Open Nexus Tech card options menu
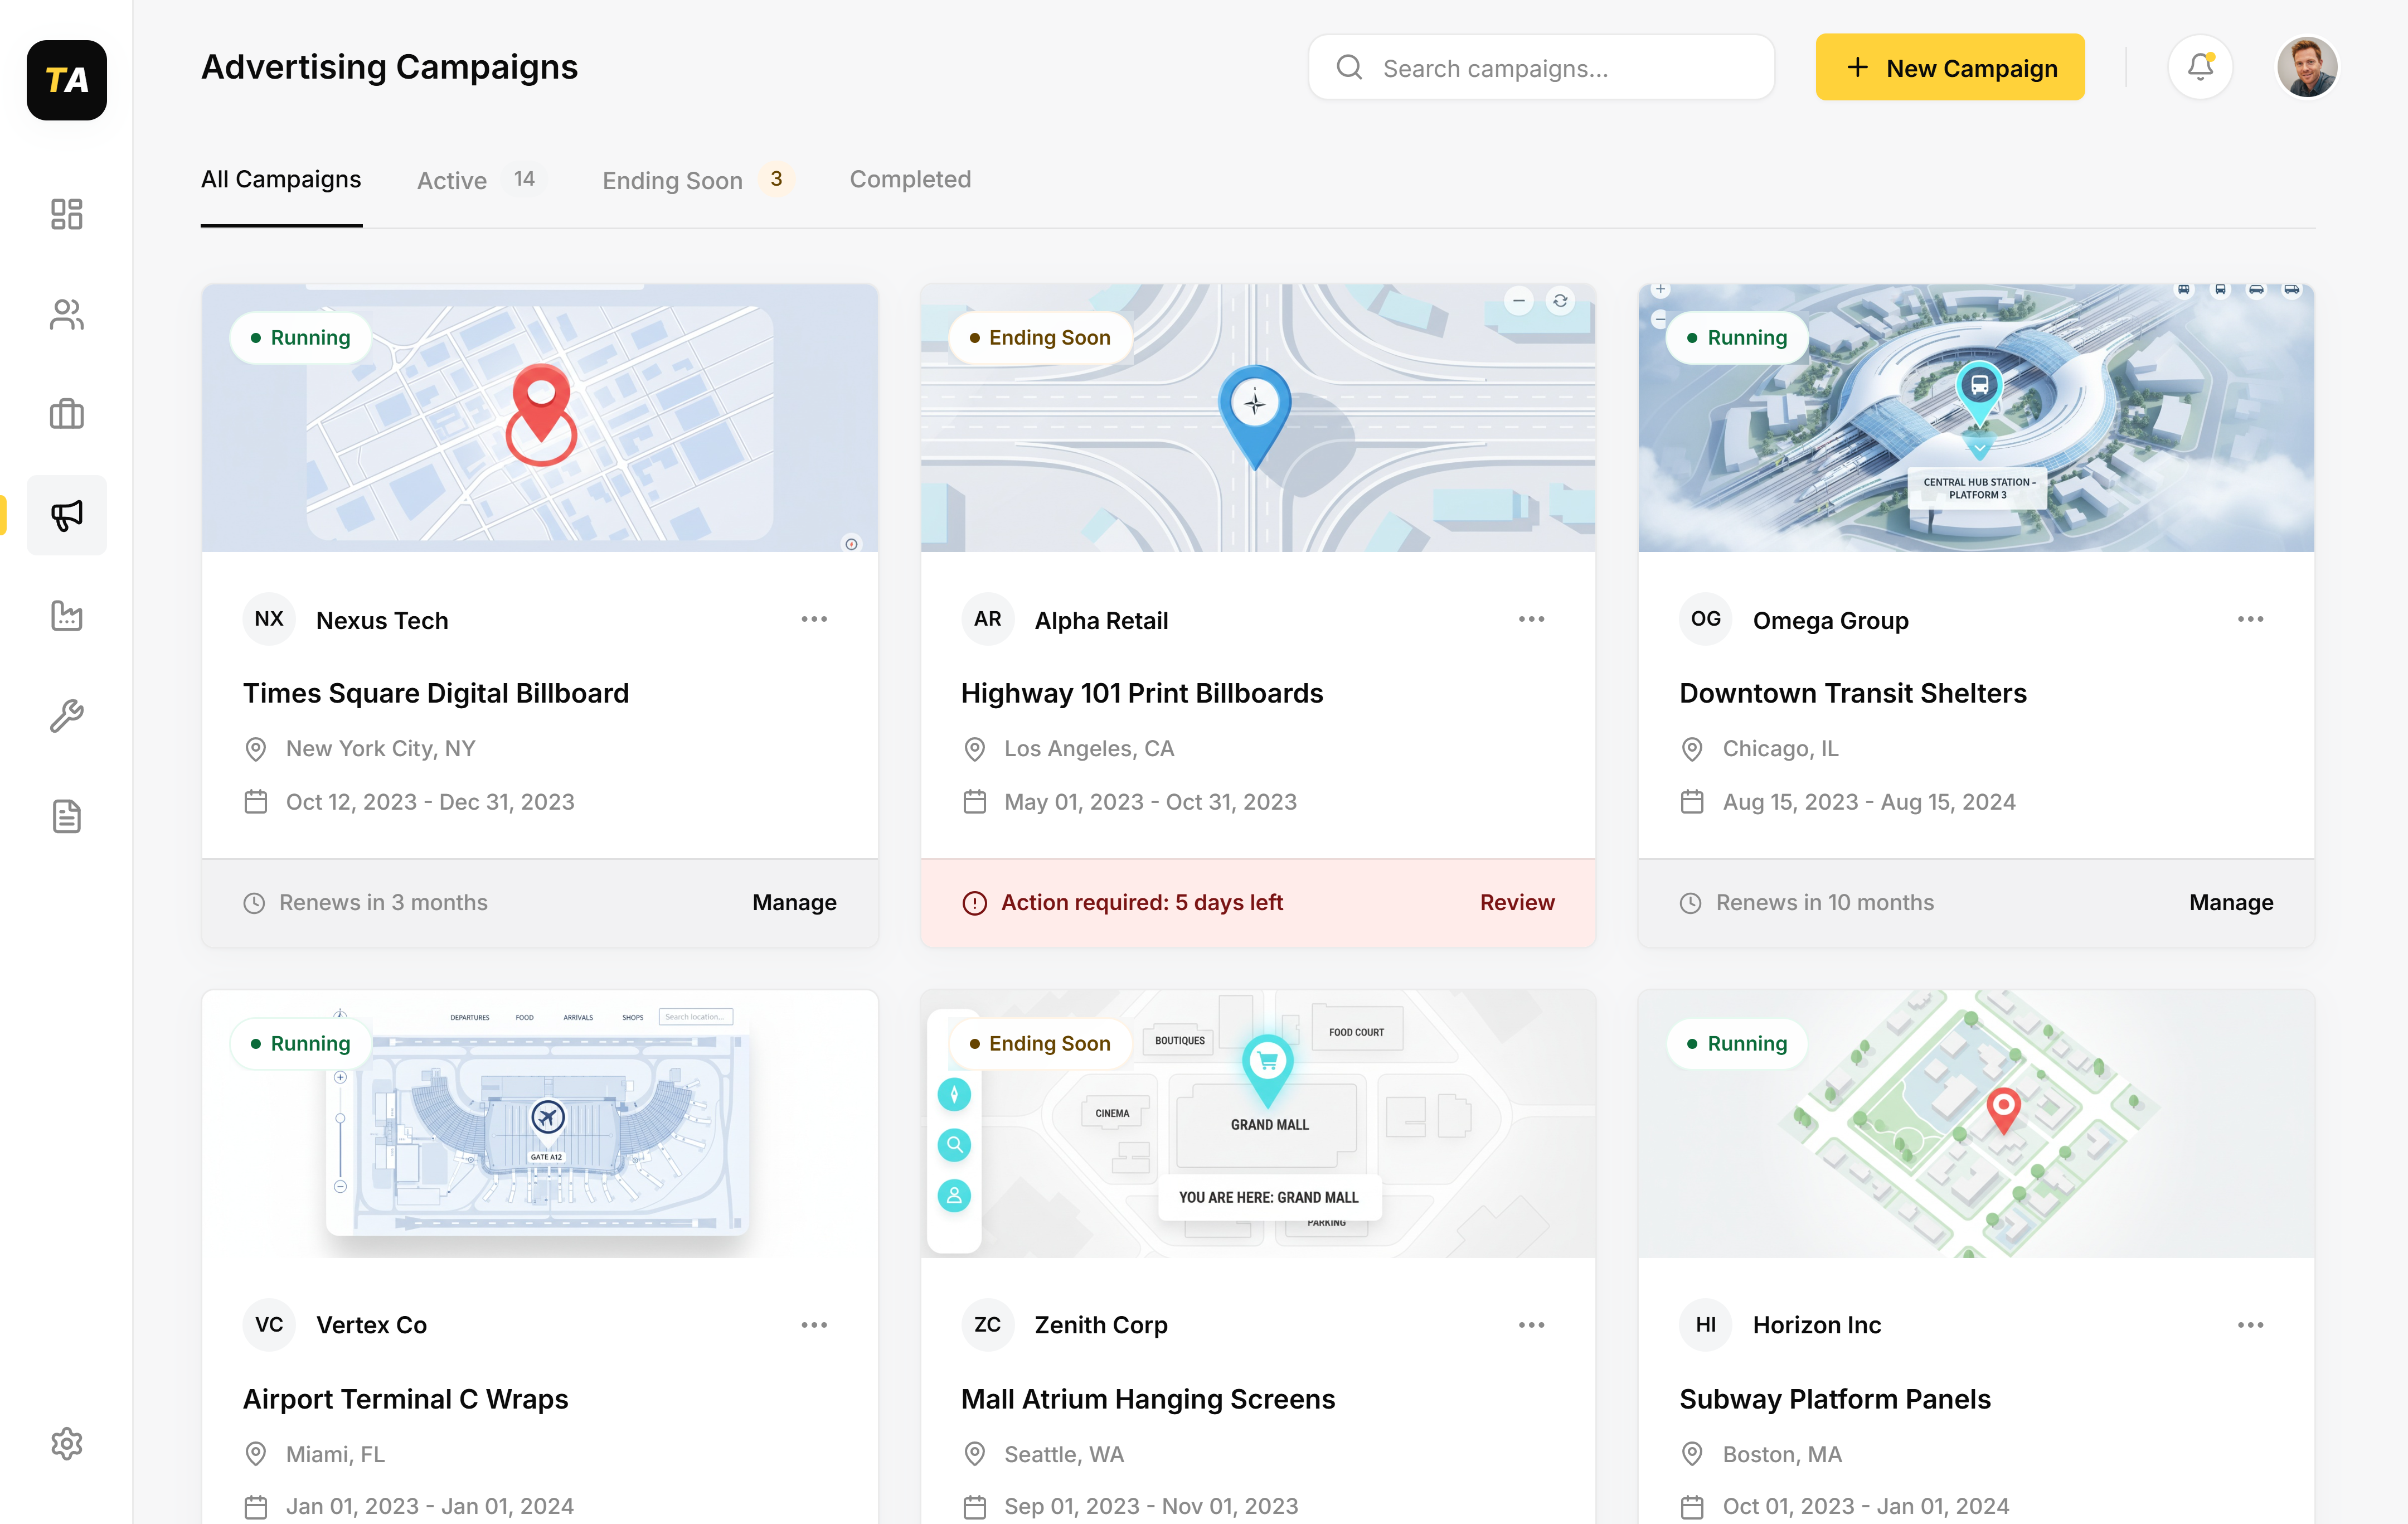Viewport: 2408px width, 1524px height. click(814, 620)
